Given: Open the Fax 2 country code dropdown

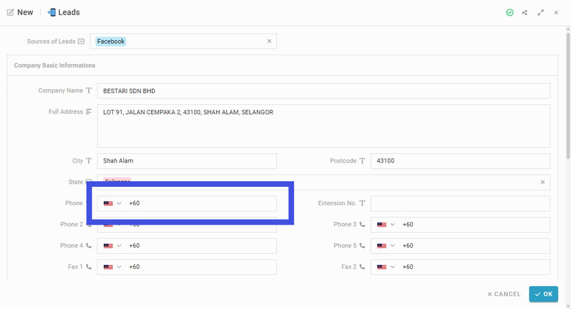Looking at the screenshot, I should 385,267.
